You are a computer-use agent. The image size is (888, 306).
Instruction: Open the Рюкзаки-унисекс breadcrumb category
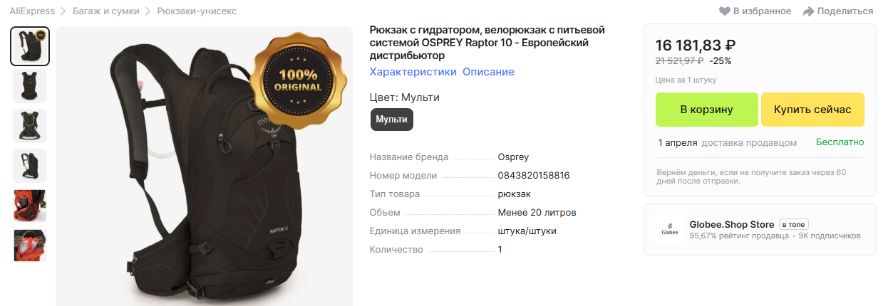click(197, 11)
